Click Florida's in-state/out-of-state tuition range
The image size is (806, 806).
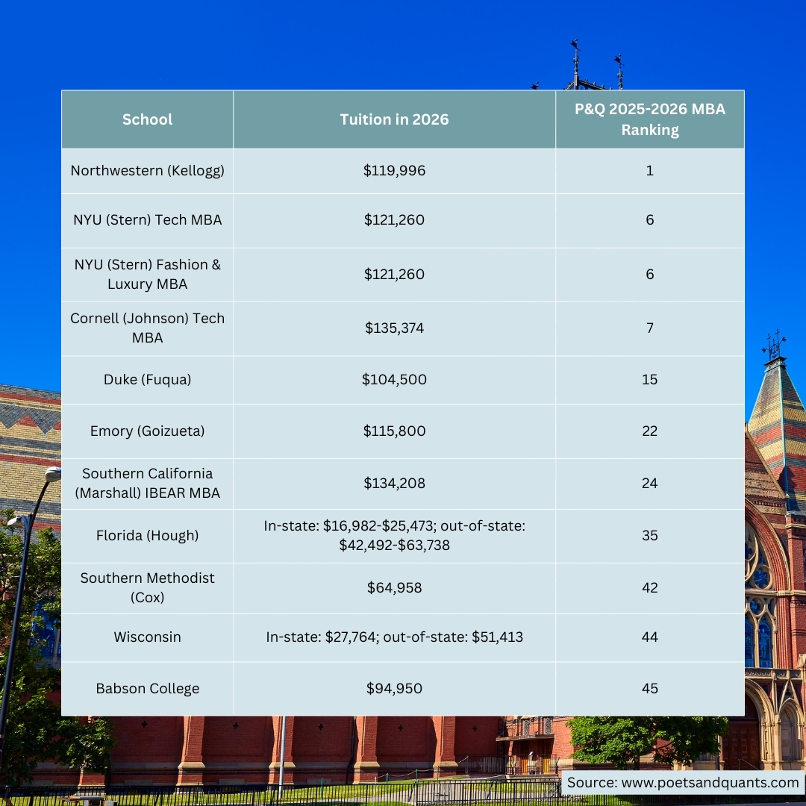(394, 536)
